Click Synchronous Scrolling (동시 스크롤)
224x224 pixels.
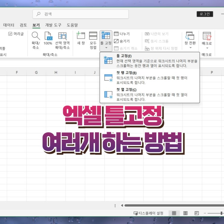pyautogui.click(x=156, y=41)
